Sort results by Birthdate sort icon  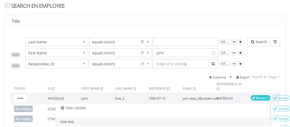click(168, 89)
